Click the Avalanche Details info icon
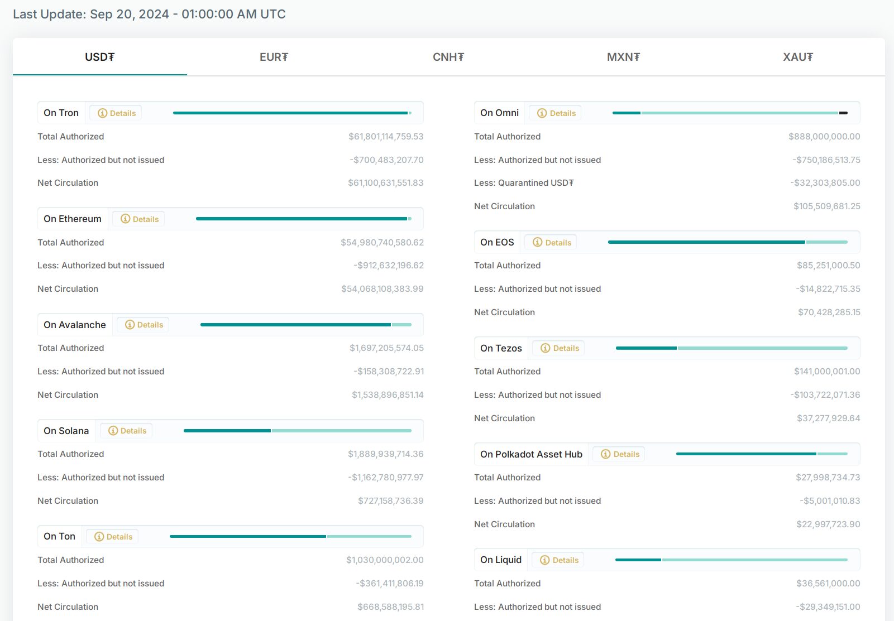The image size is (894, 621). [x=130, y=325]
